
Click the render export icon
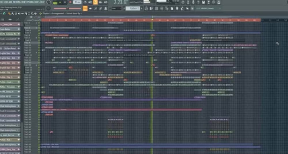pos(209,2)
